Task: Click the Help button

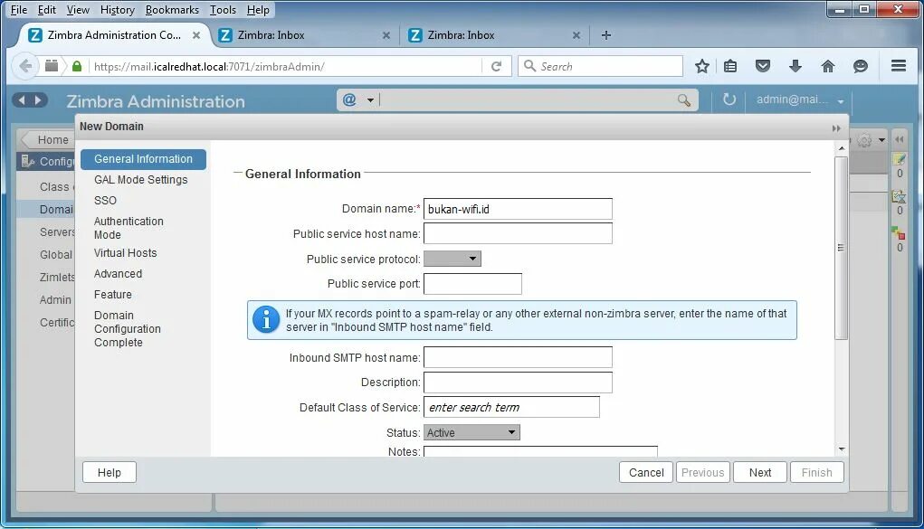Action: pyautogui.click(x=109, y=472)
